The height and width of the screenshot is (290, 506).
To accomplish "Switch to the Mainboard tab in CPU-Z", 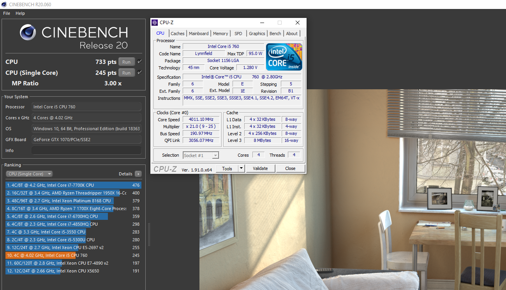I will [x=199, y=34].
